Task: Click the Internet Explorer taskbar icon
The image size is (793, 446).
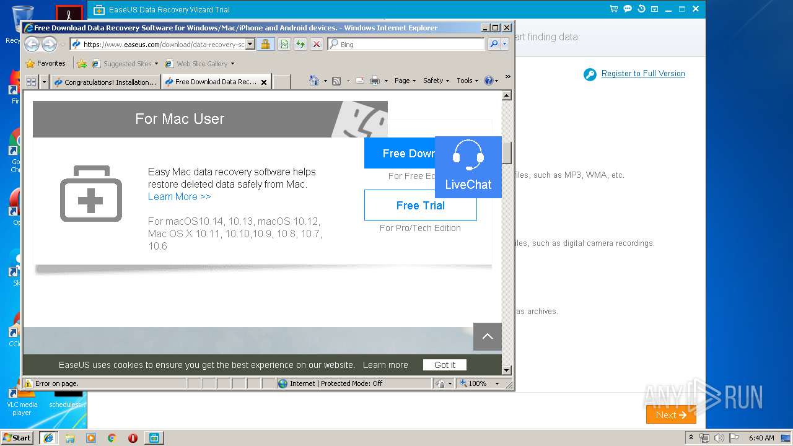Action: coord(48,438)
